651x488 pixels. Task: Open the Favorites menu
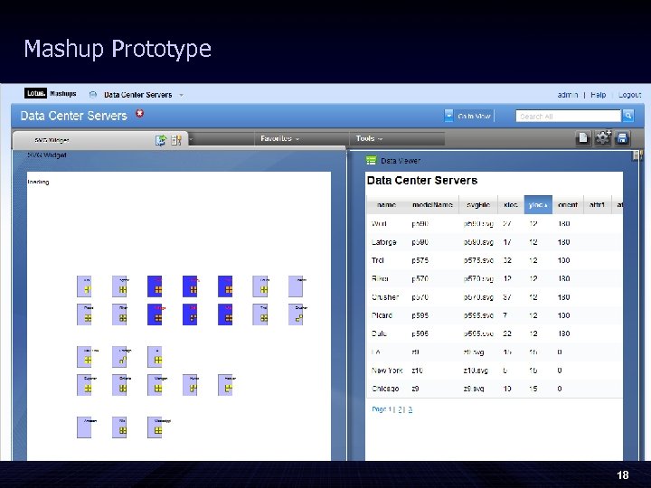click(279, 138)
